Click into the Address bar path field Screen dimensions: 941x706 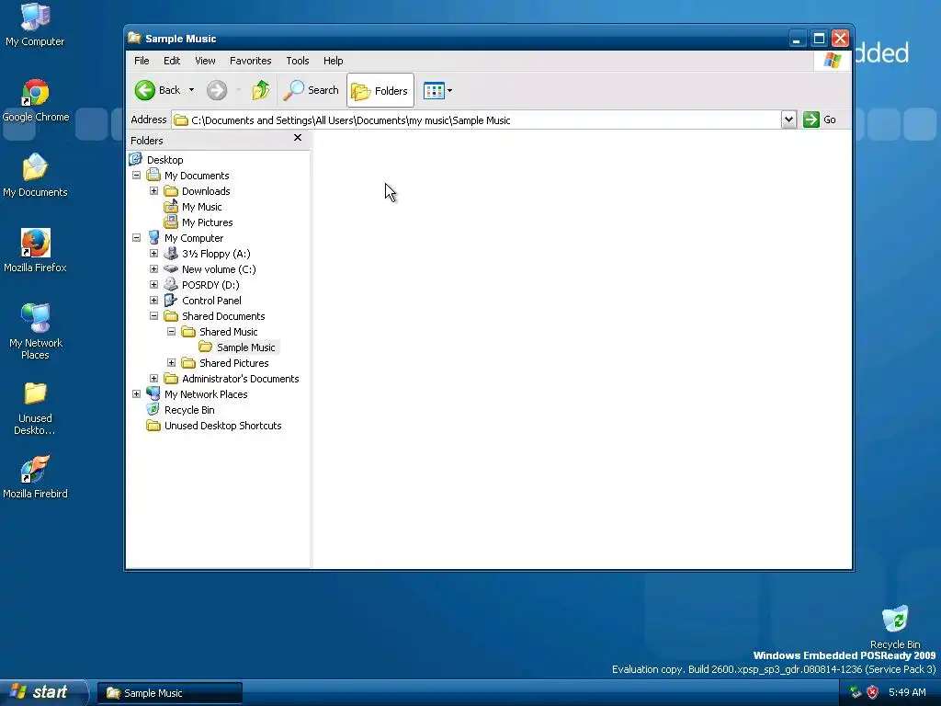click(x=477, y=120)
